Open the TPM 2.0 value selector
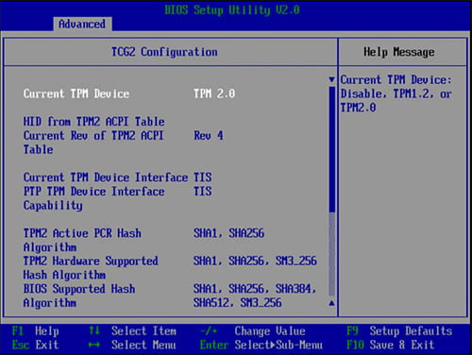 click(214, 93)
